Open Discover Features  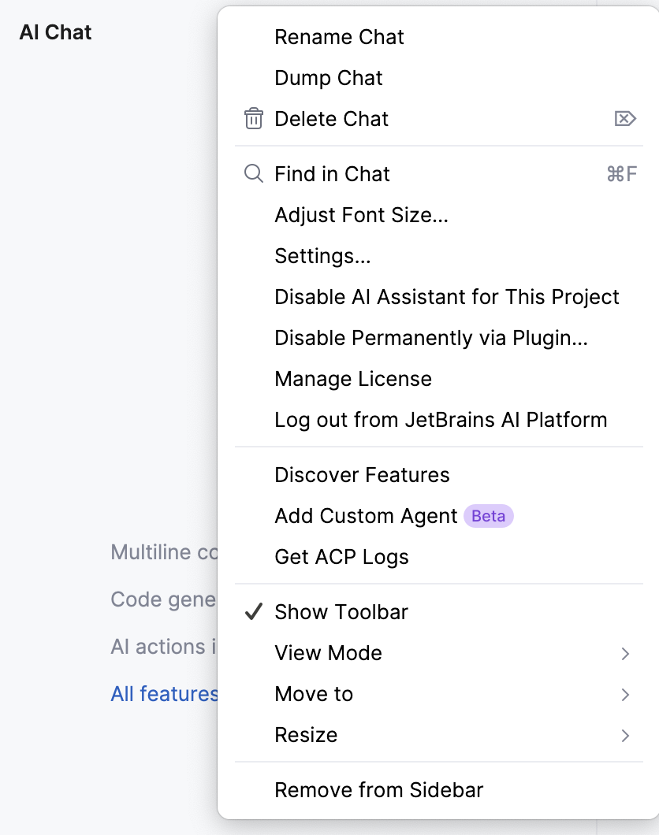pos(361,474)
